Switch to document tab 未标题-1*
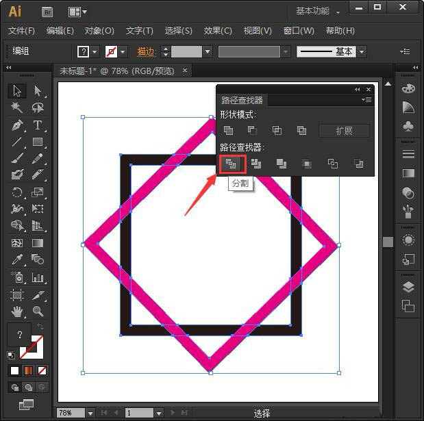 pyautogui.click(x=117, y=71)
